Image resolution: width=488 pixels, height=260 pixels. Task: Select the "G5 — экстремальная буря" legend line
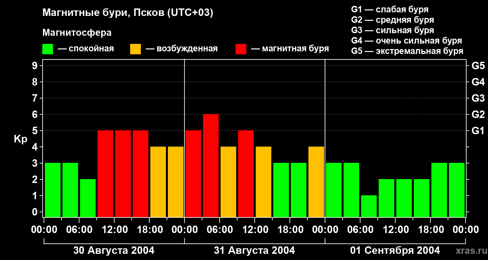[x=407, y=51]
